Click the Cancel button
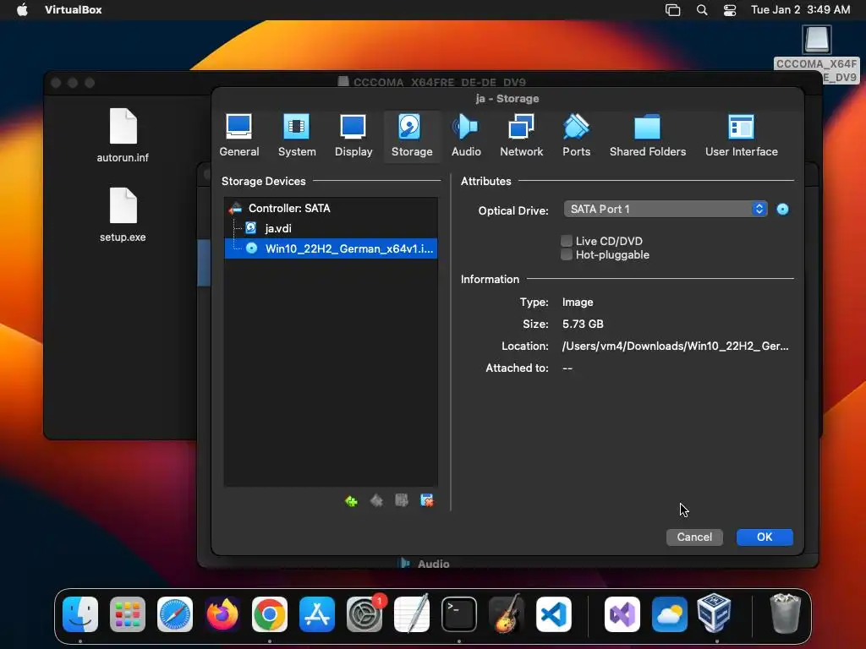The width and height of the screenshot is (866, 649). 694,537
